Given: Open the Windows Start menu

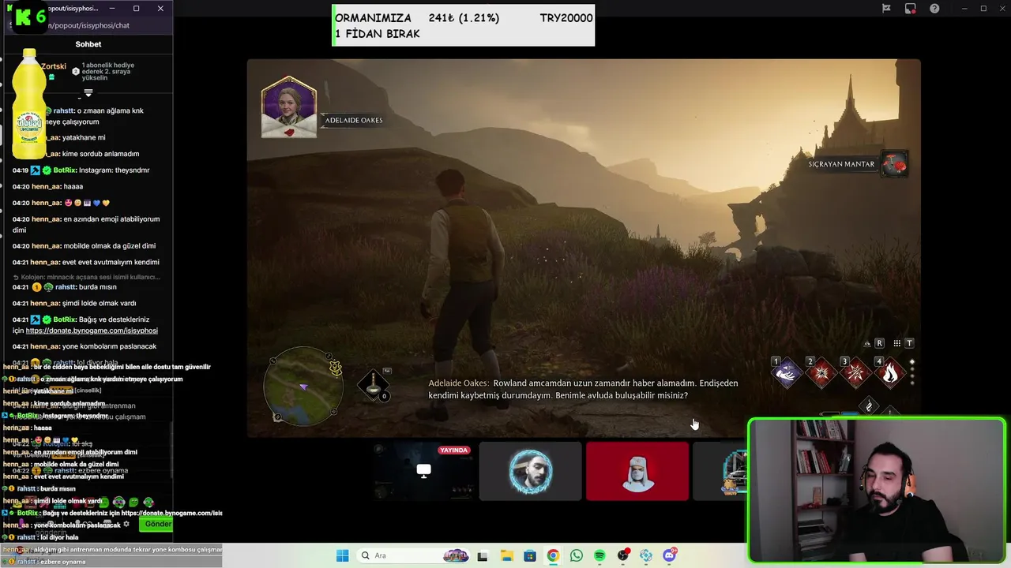Looking at the screenshot, I should 342,555.
